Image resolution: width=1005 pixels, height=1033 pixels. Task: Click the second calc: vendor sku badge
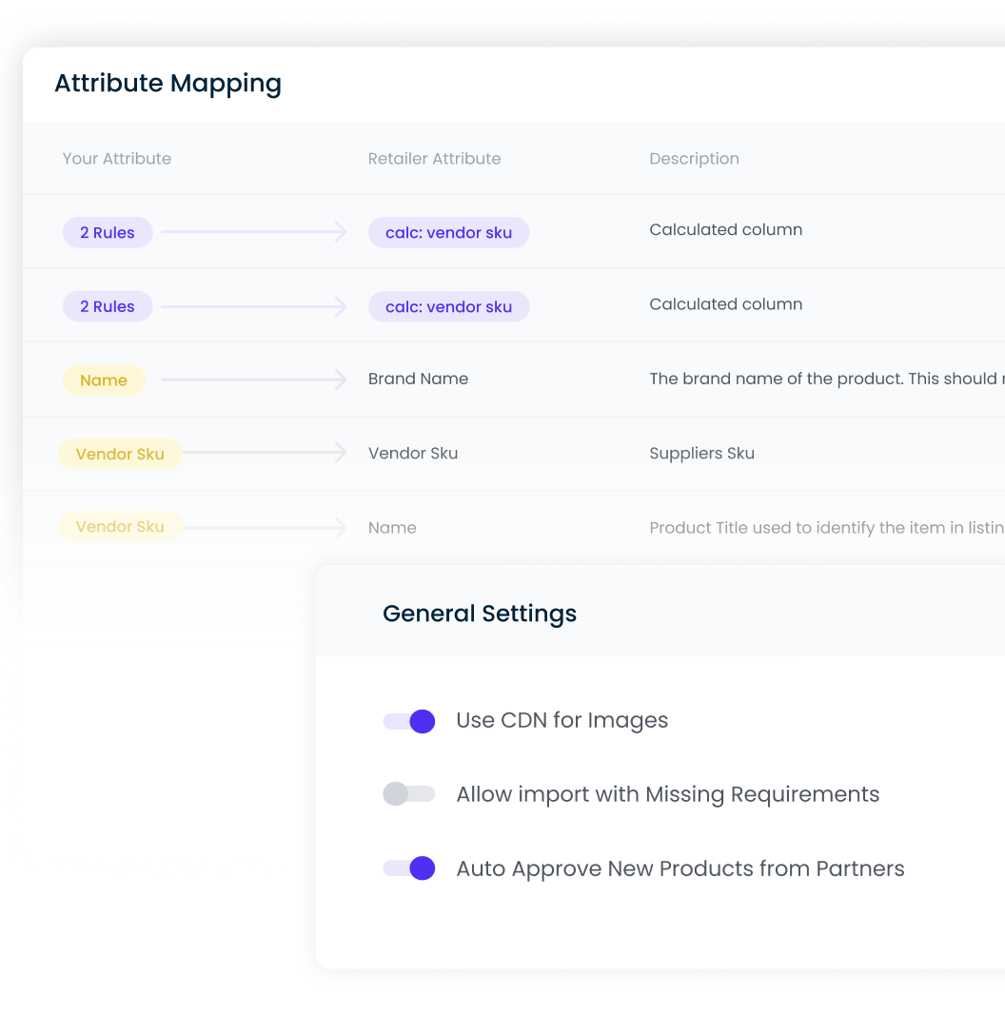(x=448, y=306)
